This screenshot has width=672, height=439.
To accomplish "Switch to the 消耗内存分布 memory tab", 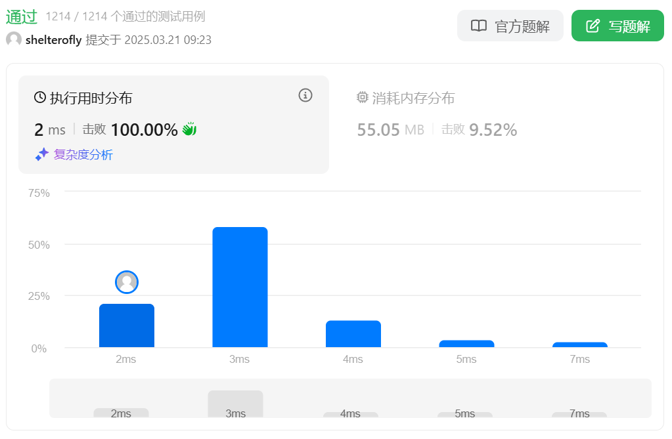I will tap(413, 98).
